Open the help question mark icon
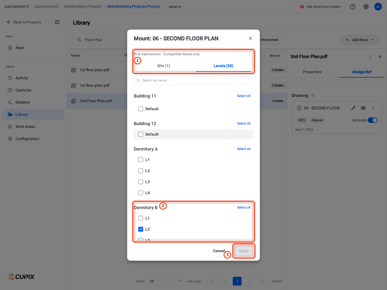Image resolution: width=387 pixels, height=290 pixels. tap(353, 7)
